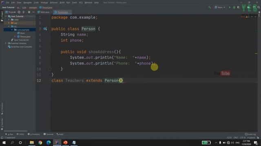Click the Collapse All icon in Project panel
Viewport: 261px width, 146px height.
[x=24, y=12]
